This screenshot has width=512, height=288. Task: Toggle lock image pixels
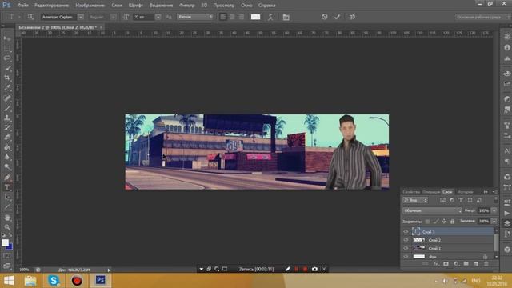pos(436,222)
